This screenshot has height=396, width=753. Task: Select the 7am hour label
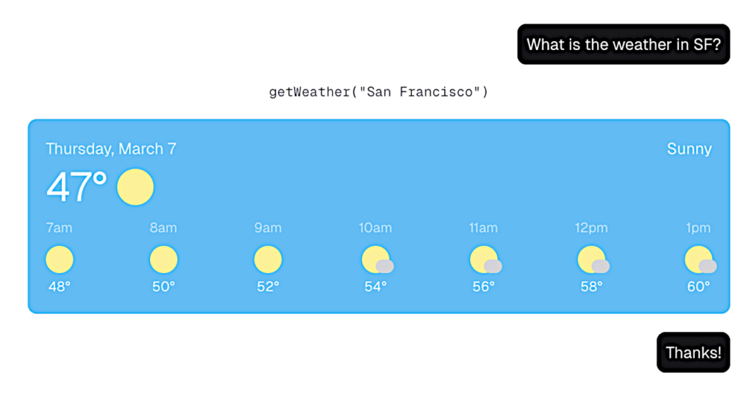pyautogui.click(x=60, y=228)
